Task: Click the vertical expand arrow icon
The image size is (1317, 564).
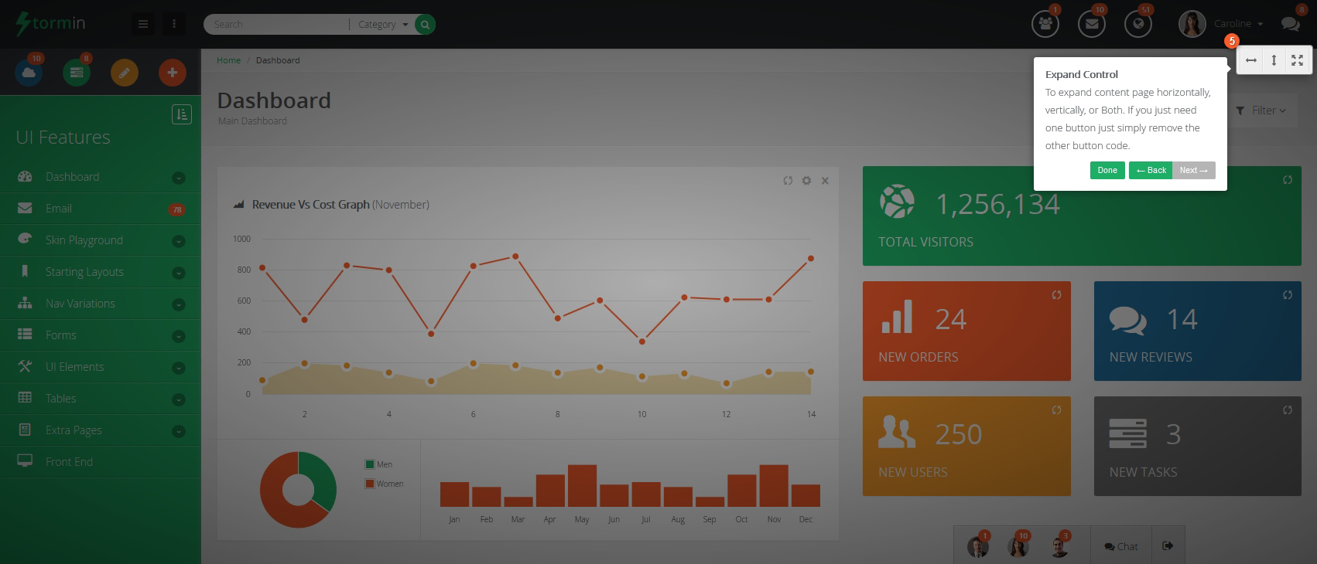Action: click(x=1274, y=60)
